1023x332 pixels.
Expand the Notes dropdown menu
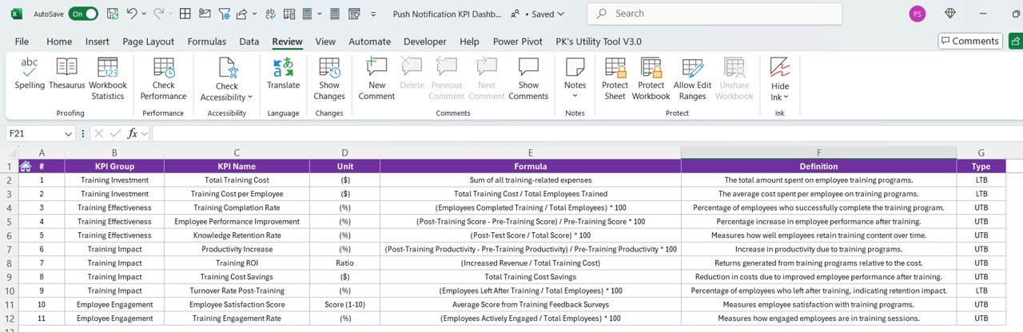click(x=575, y=96)
